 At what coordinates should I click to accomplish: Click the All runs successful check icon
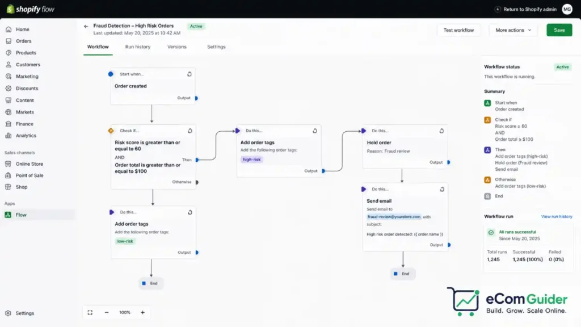click(x=491, y=232)
